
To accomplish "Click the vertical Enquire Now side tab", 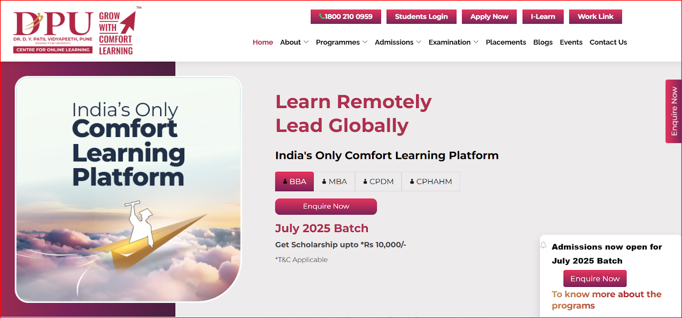I will (x=673, y=111).
